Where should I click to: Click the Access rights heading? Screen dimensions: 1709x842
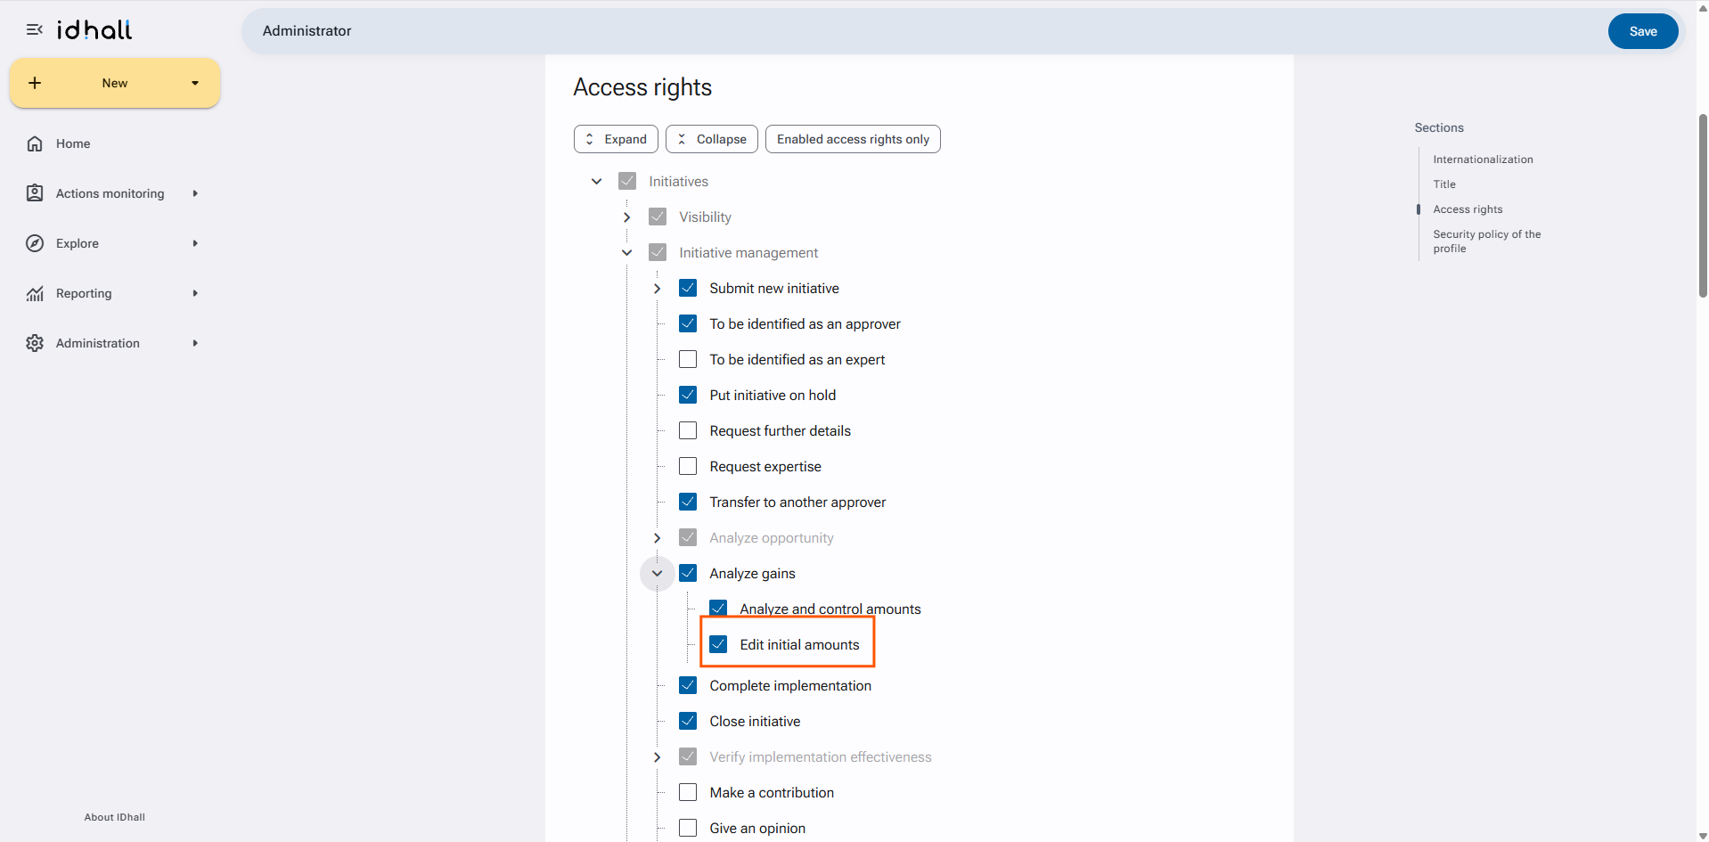(642, 87)
